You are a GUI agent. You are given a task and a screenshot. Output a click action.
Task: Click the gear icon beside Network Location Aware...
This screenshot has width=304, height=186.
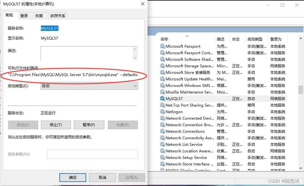pyautogui.click(x=162, y=151)
